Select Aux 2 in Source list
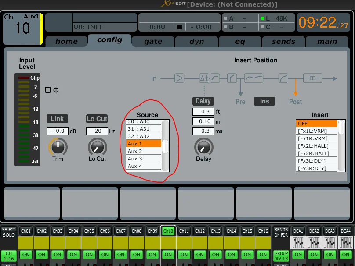This screenshot has height=266, width=355. (x=144, y=151)
